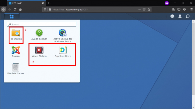Open the user account options
The width and height of the screenshot is (195, 109).
180,16
